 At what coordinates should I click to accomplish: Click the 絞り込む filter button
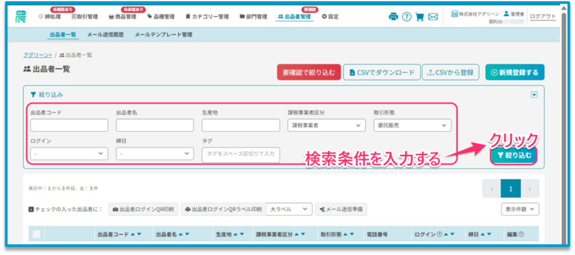click(513, 155)
